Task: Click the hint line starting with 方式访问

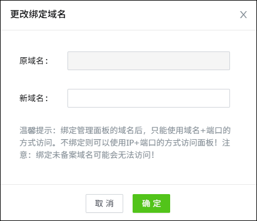Action: pos(125,143)
